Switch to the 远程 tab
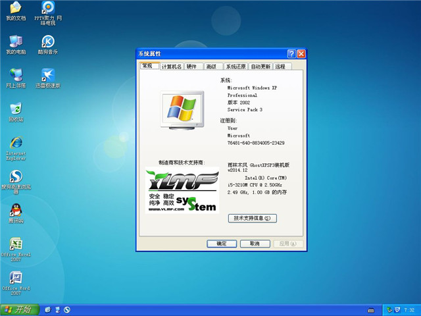The image size is (421, 316). pyautogui.click(x=282, y=66)
